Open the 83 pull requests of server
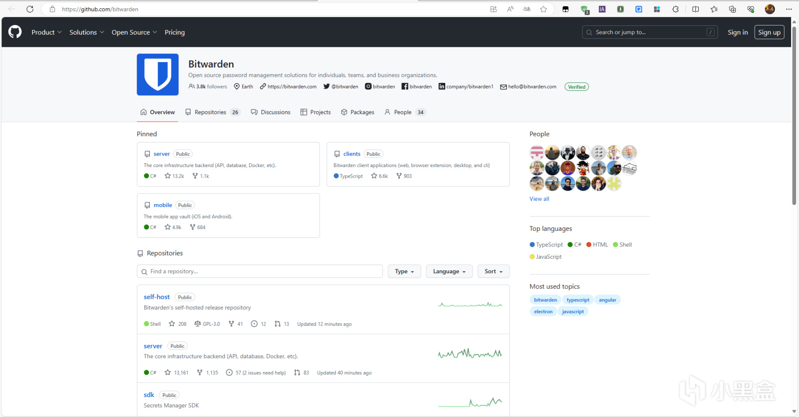 point(301,373)
